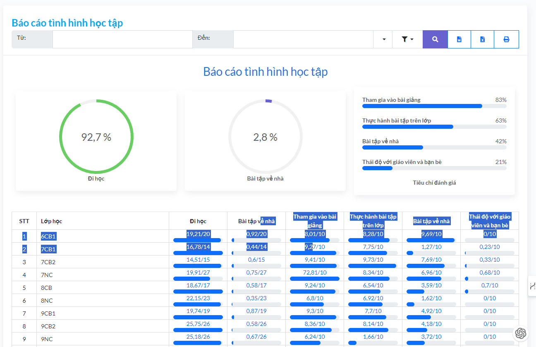Image resolution: width=536 pixels, height=347 pixels.
Task: Export report to Excel file
Action: 482,39
